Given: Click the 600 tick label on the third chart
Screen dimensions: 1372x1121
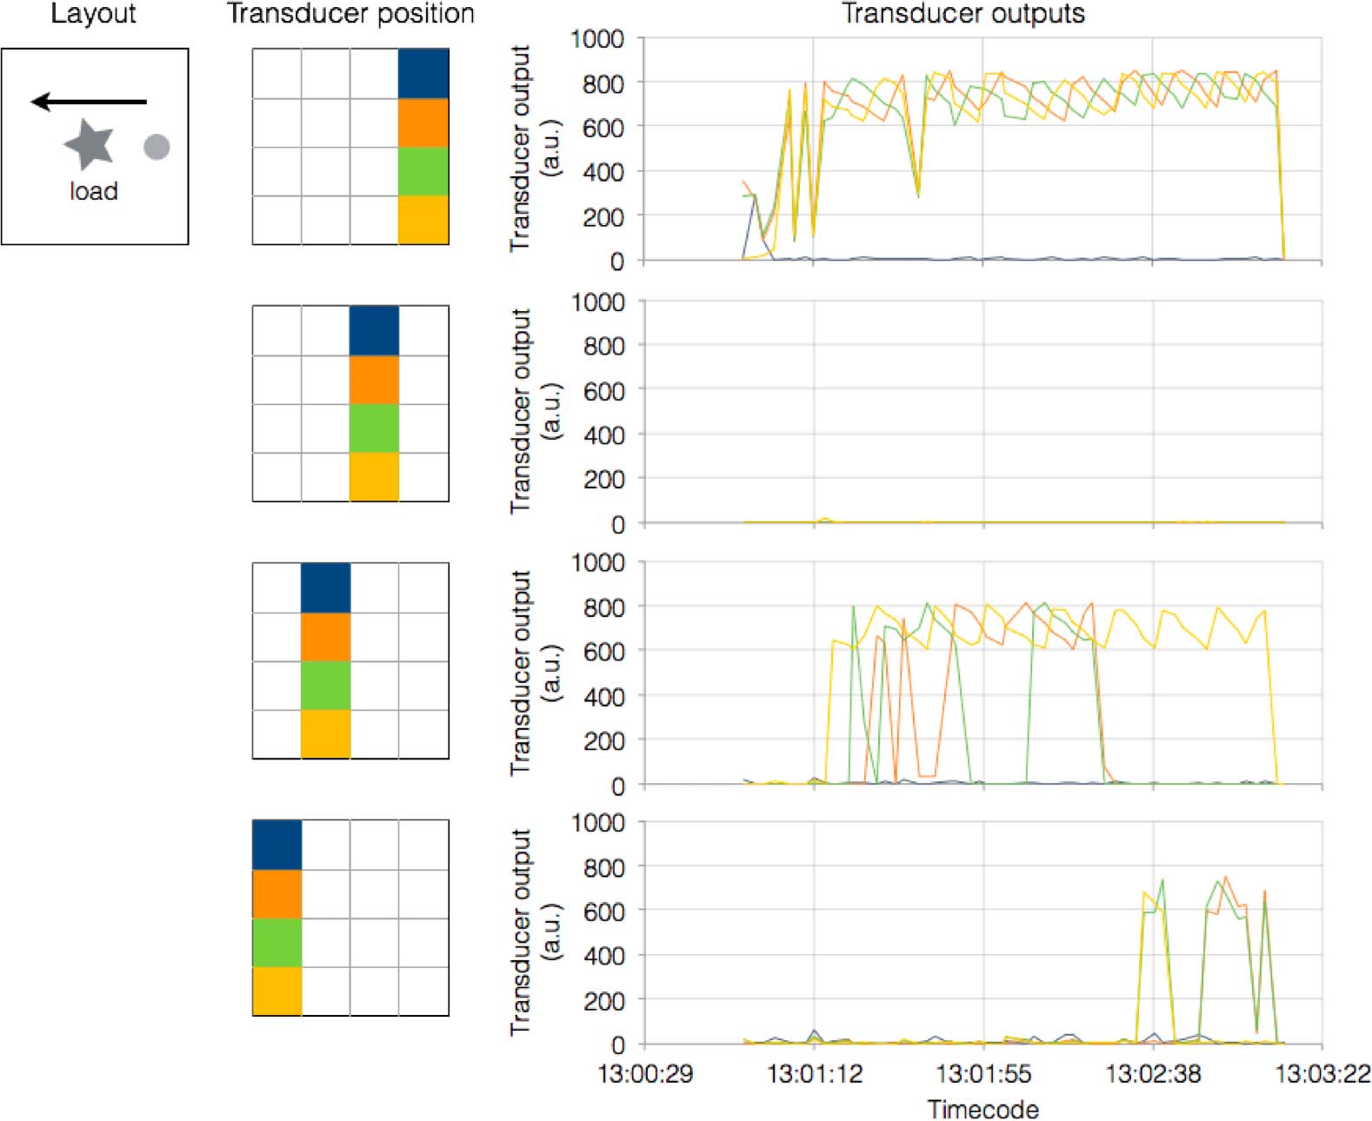Looking at the screenshot, I should (x=603, y=651).
